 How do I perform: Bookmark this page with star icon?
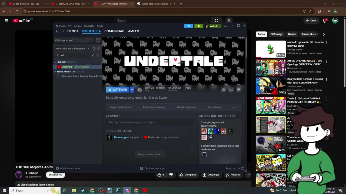[310, 11]
